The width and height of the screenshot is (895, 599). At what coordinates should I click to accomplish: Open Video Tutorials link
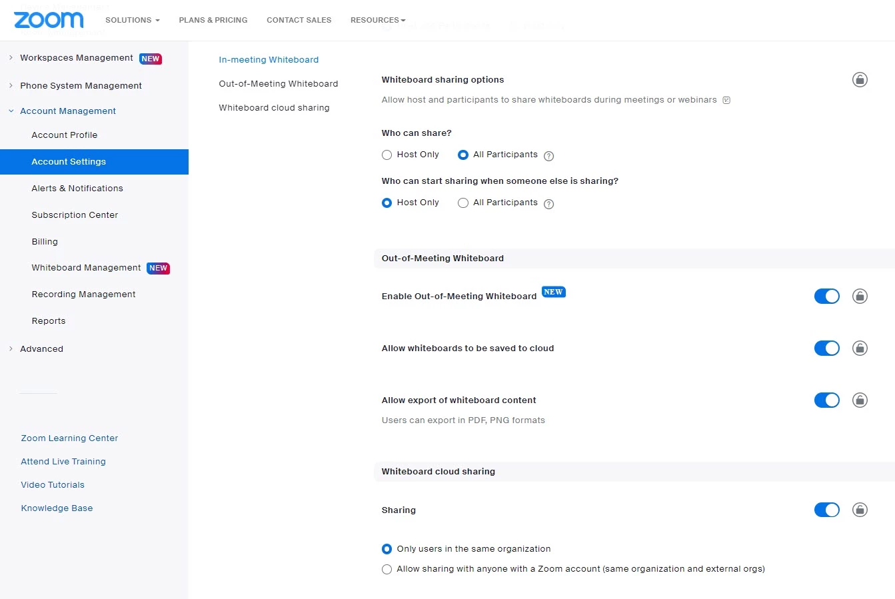[x=53, y=484]
